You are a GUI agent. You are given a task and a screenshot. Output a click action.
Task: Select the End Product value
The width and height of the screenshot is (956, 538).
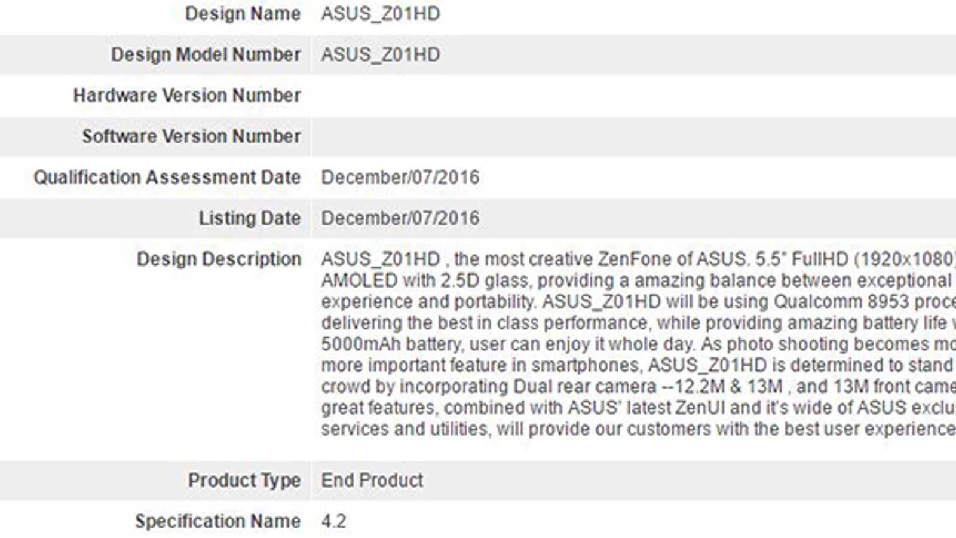click(x=372, y=480)
